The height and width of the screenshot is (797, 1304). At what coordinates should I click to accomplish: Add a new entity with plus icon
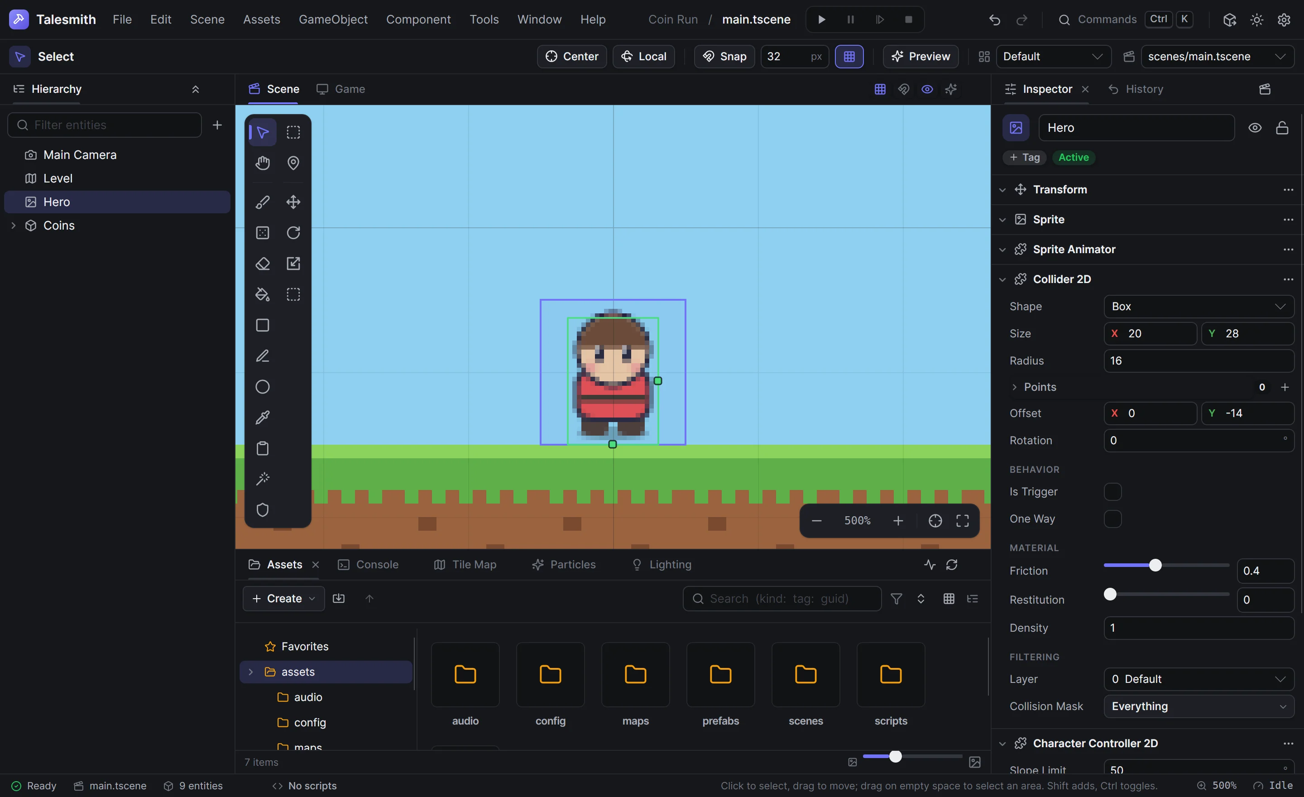[x=217, y=125]
